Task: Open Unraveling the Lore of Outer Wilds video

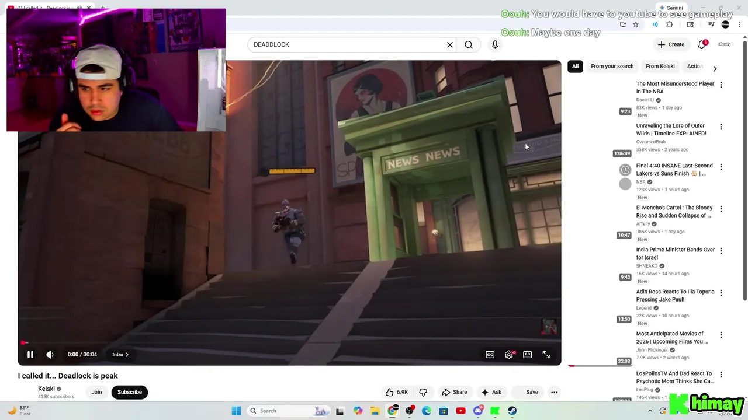Action: click(x=671, y=129)
